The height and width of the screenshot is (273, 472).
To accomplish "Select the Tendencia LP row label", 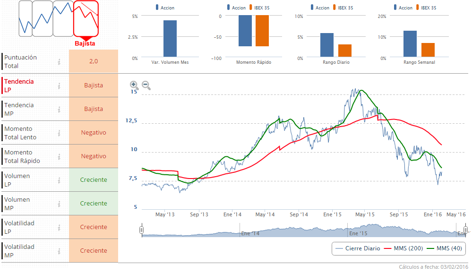I will point(19,85).
